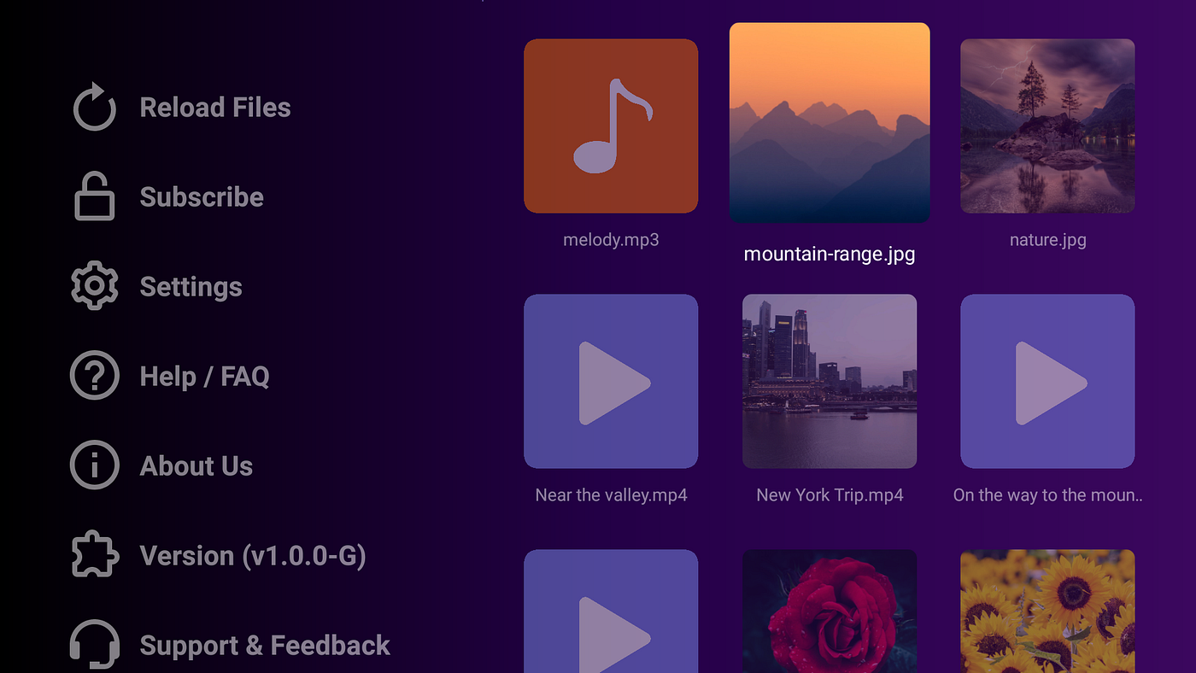Open the mountain-range.jpg thumbnail

(x=830, y=123)
